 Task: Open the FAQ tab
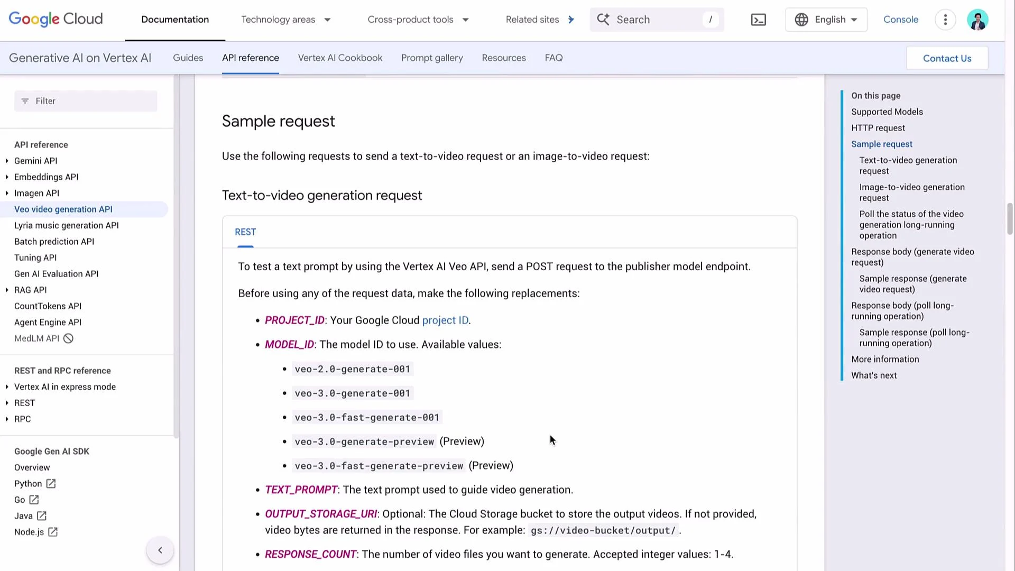click(553, 58)
